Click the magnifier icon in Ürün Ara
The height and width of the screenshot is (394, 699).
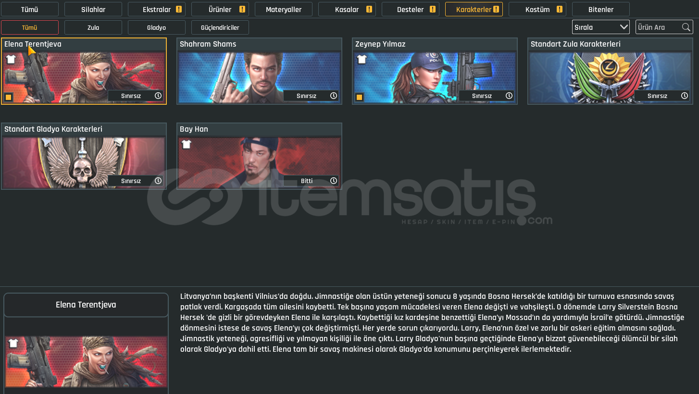pyautogui.click(x=686, y=27)
